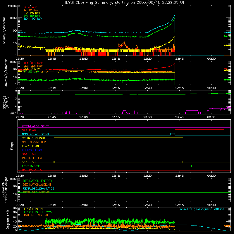Click the raised GAP_FLAG segment near 23:45
The width and height of the screenshot is (234, 234).
[199, 129]
